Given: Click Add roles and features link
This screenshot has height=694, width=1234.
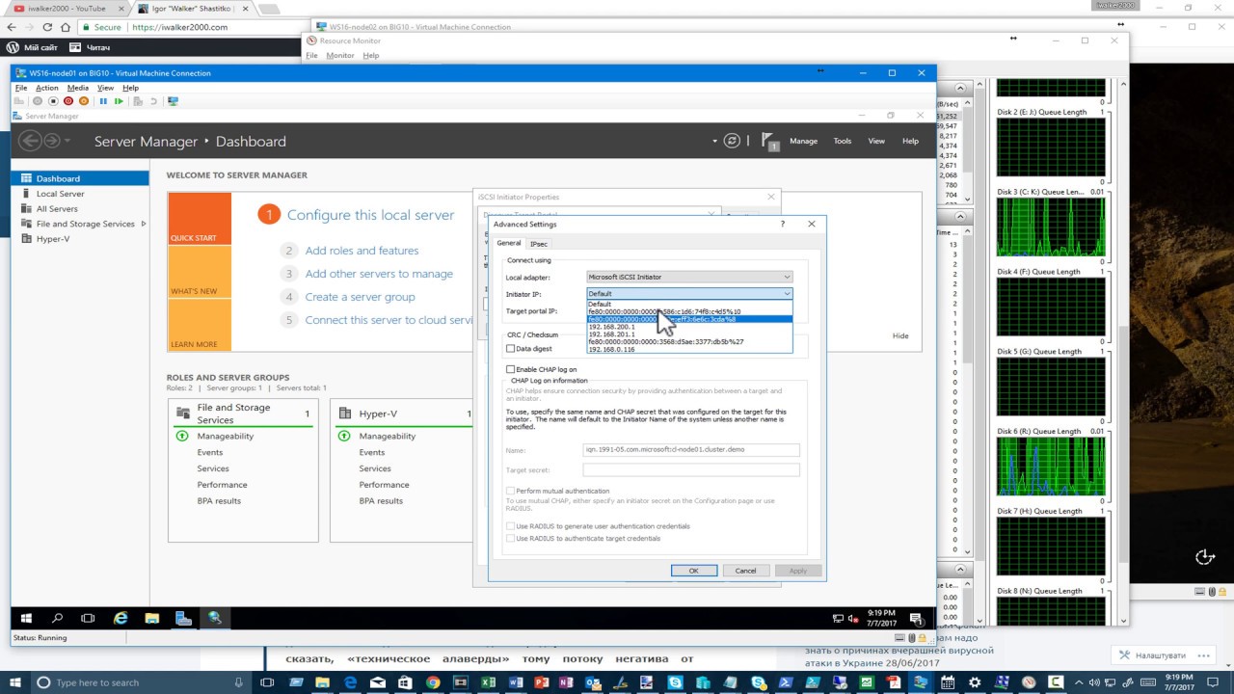Looking at the screenshot, I should coord(362,251).
